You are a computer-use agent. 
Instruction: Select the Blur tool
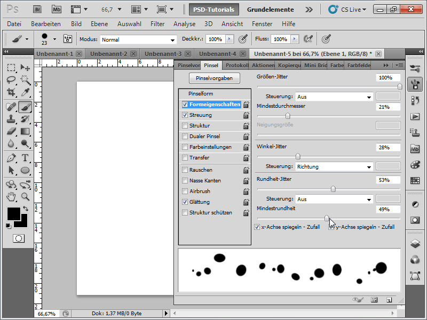click(x=11, y=143)
